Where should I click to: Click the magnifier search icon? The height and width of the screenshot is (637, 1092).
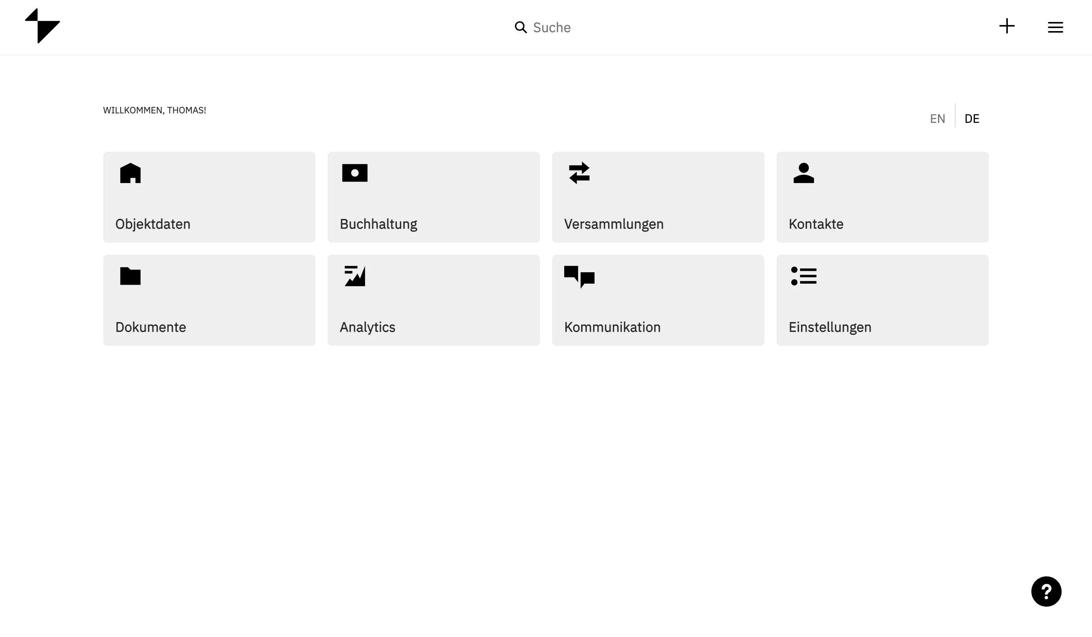point(521,27)
